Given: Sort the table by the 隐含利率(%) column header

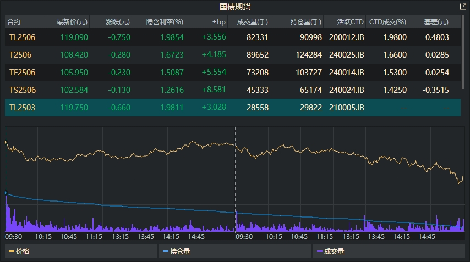Looking at the screenshot, I should [x=165, y=22].
